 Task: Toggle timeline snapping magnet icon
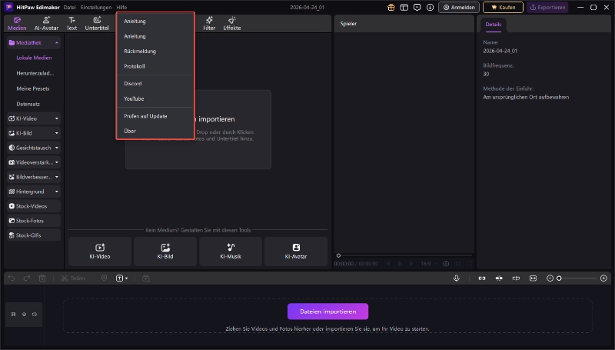click(x=499, y=278)
